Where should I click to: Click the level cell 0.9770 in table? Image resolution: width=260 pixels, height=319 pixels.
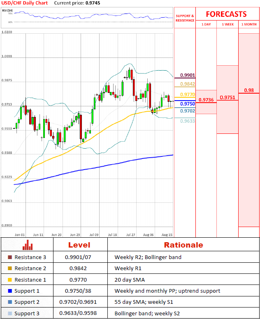[78, 280]
